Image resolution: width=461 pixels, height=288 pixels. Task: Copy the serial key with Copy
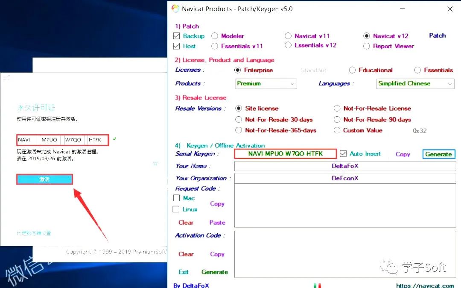pos(403,154)
